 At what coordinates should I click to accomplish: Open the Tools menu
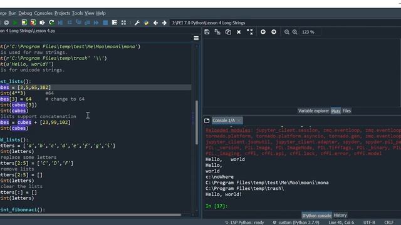coord(77,13)
